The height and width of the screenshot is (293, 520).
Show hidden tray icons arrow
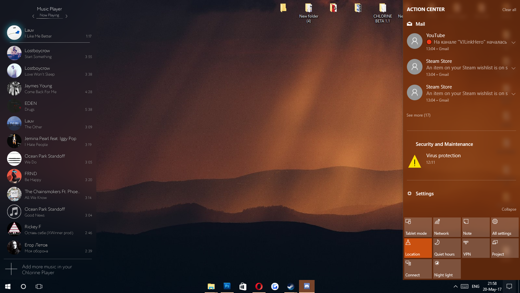pos(456,286)
